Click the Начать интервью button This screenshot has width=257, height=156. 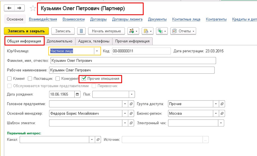tap(107, 31)
